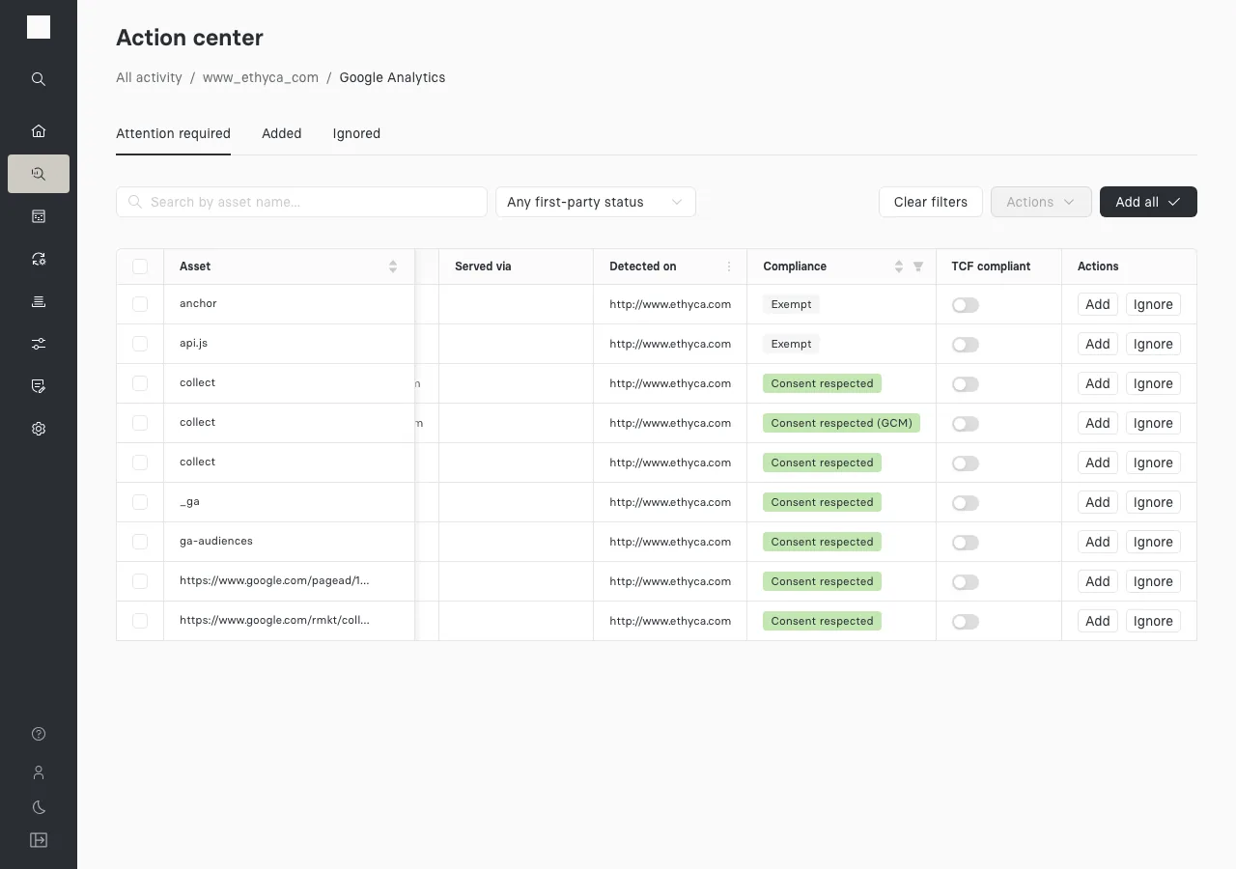Go to Home via sidebar house icon

point(39,131)
